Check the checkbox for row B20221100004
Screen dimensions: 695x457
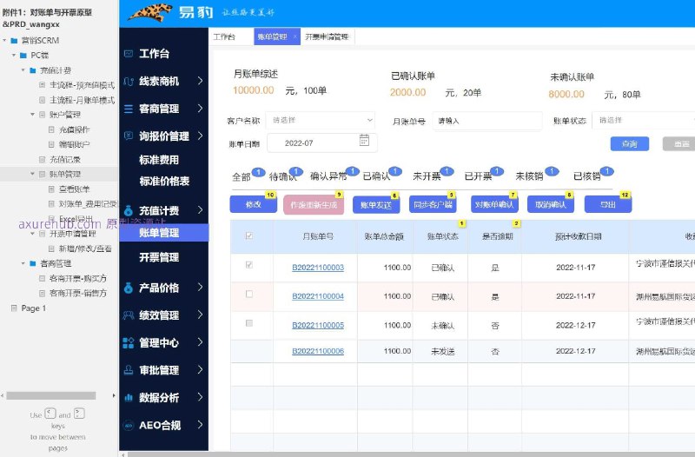click(x=249, y=294)
